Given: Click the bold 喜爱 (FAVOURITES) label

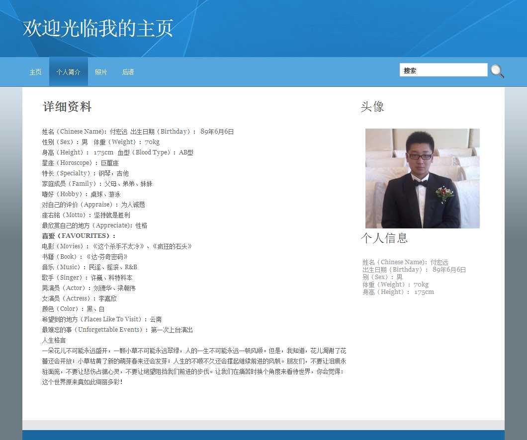Looking at the screenshot, I should pos(79,236).
